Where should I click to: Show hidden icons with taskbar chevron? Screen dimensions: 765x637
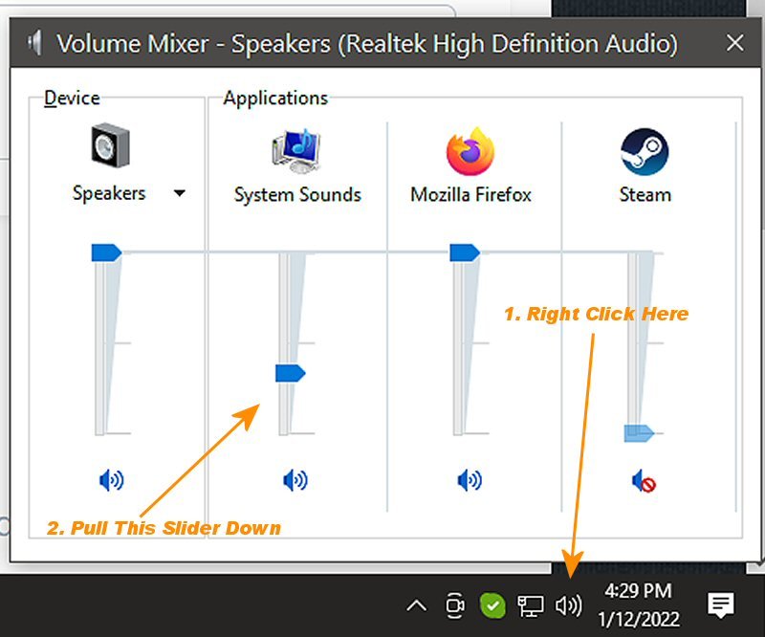tap(416, 605)
